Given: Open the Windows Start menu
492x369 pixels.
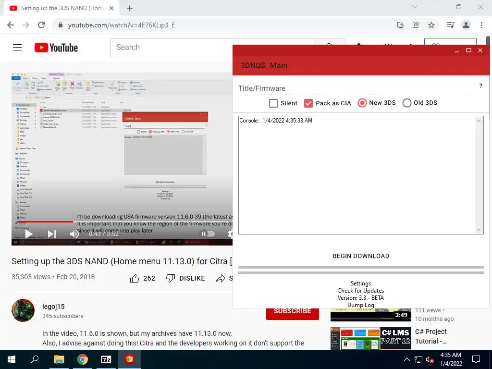Looking at the screenshot, I should (x=12, y=359).
